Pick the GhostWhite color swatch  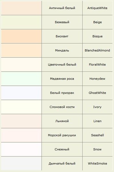tap(21, 93)
